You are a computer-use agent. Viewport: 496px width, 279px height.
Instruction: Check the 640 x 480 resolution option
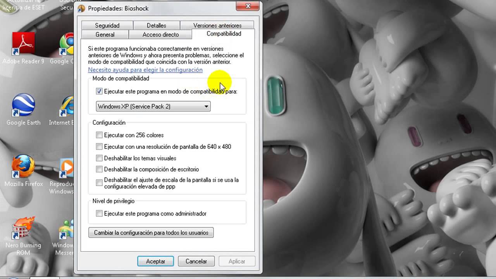coord(99,146)
